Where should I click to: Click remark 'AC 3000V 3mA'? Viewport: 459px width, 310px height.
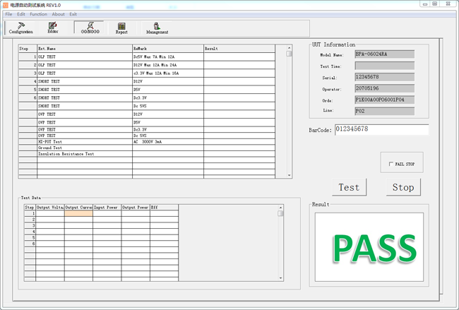point(148,142)
